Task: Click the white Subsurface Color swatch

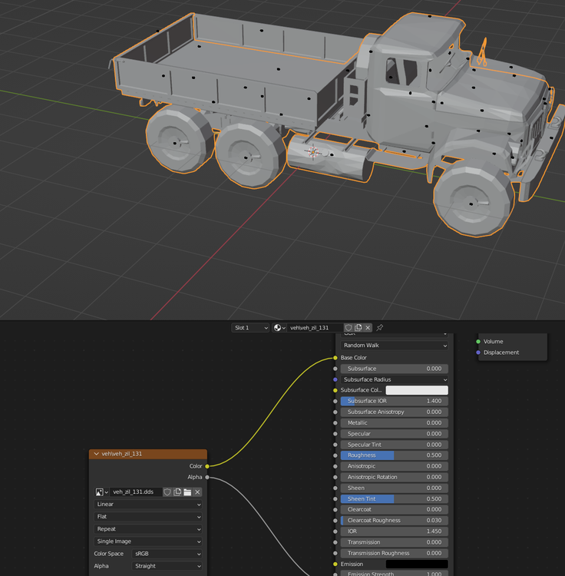Action: 417,390
